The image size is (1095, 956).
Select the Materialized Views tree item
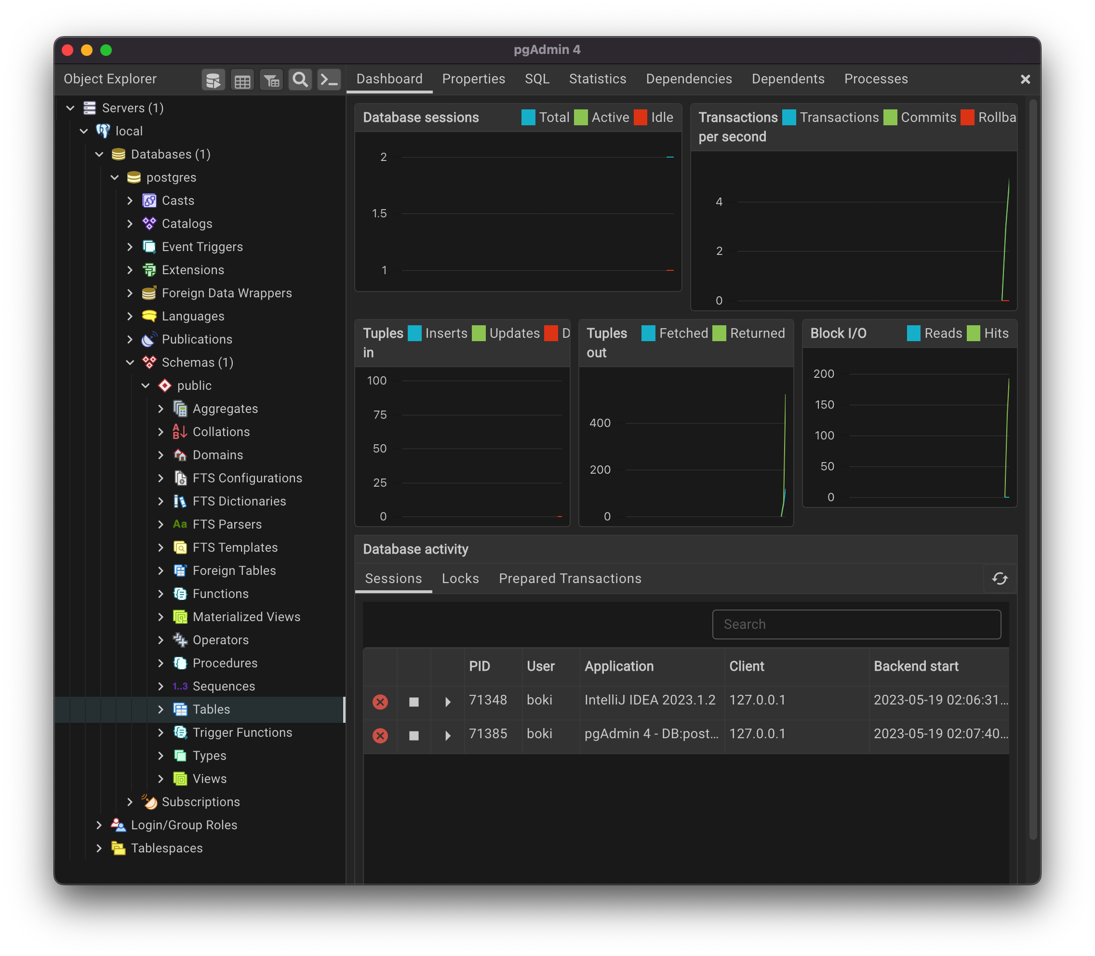click(246, 617)
